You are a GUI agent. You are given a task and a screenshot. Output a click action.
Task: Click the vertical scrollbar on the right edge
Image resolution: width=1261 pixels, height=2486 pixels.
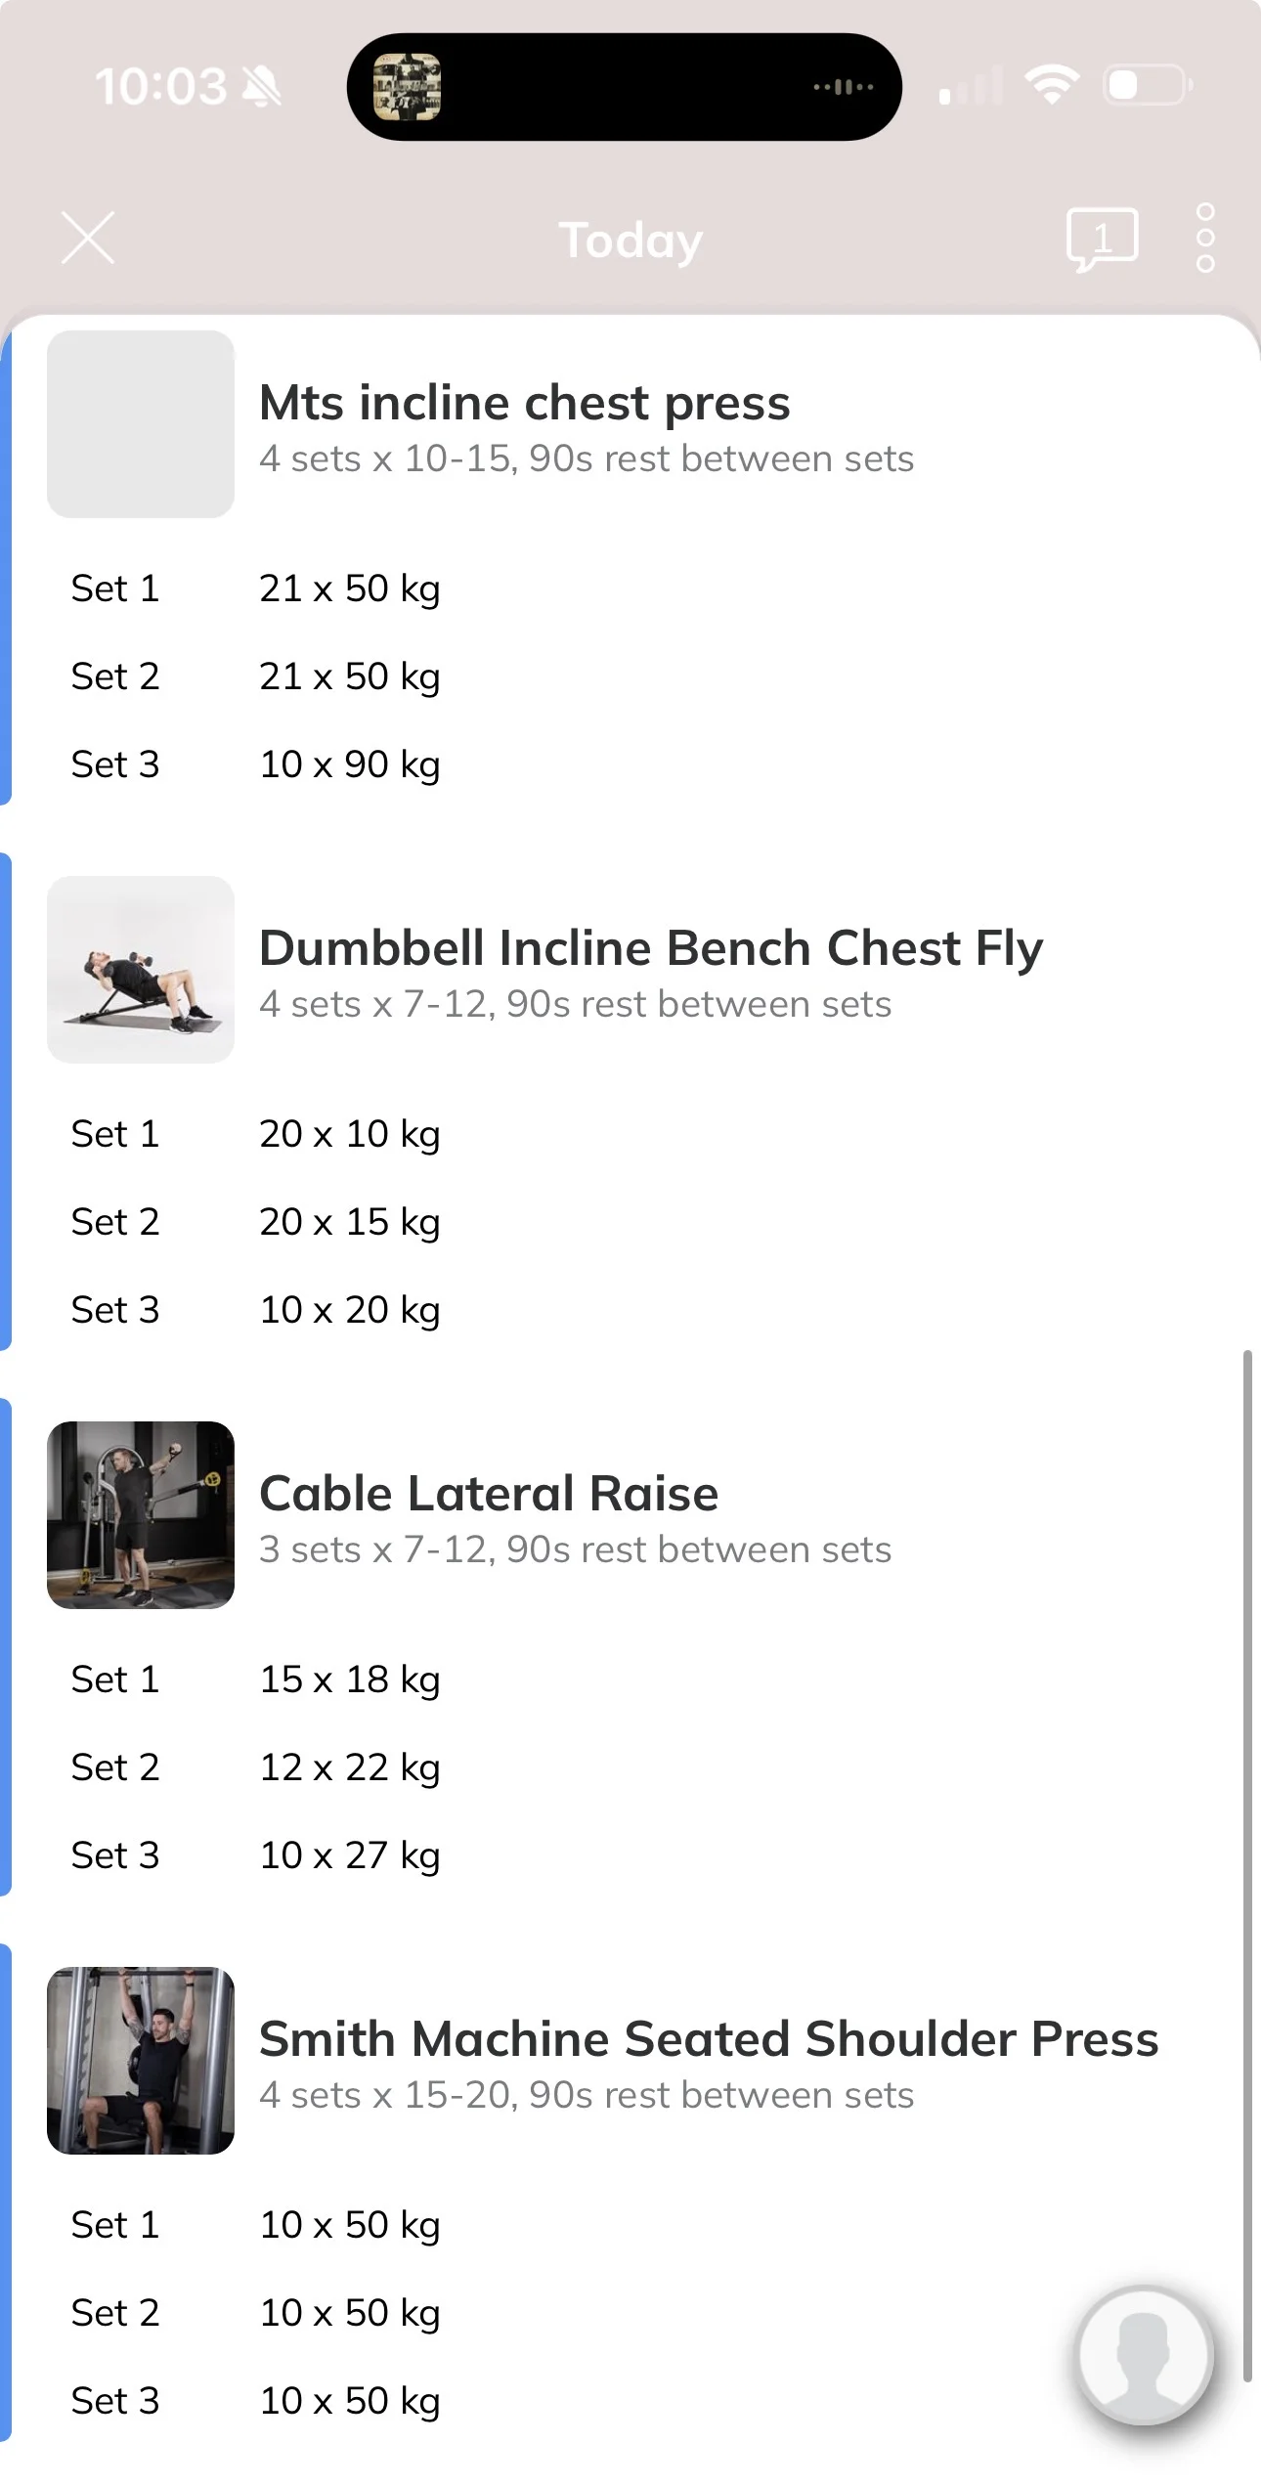[1247, 1865]
